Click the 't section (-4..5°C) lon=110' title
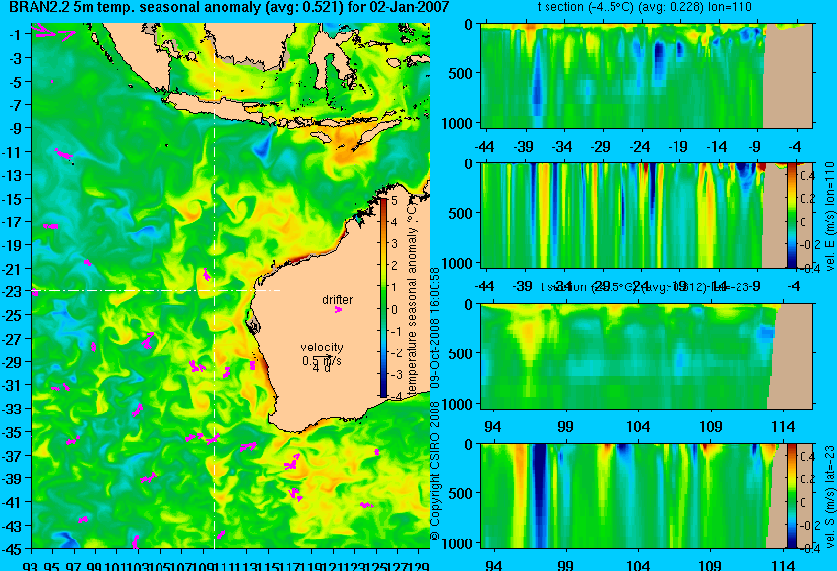 (644, 7)
